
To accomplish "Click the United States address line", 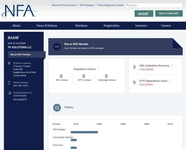I will click(x=20, y=76).
